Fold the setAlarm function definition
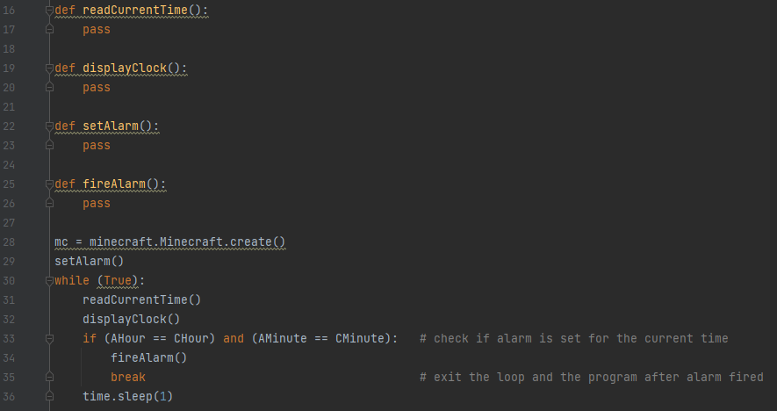Image resolution: width=777 pixels, height=411 pixels. (49, 126)
